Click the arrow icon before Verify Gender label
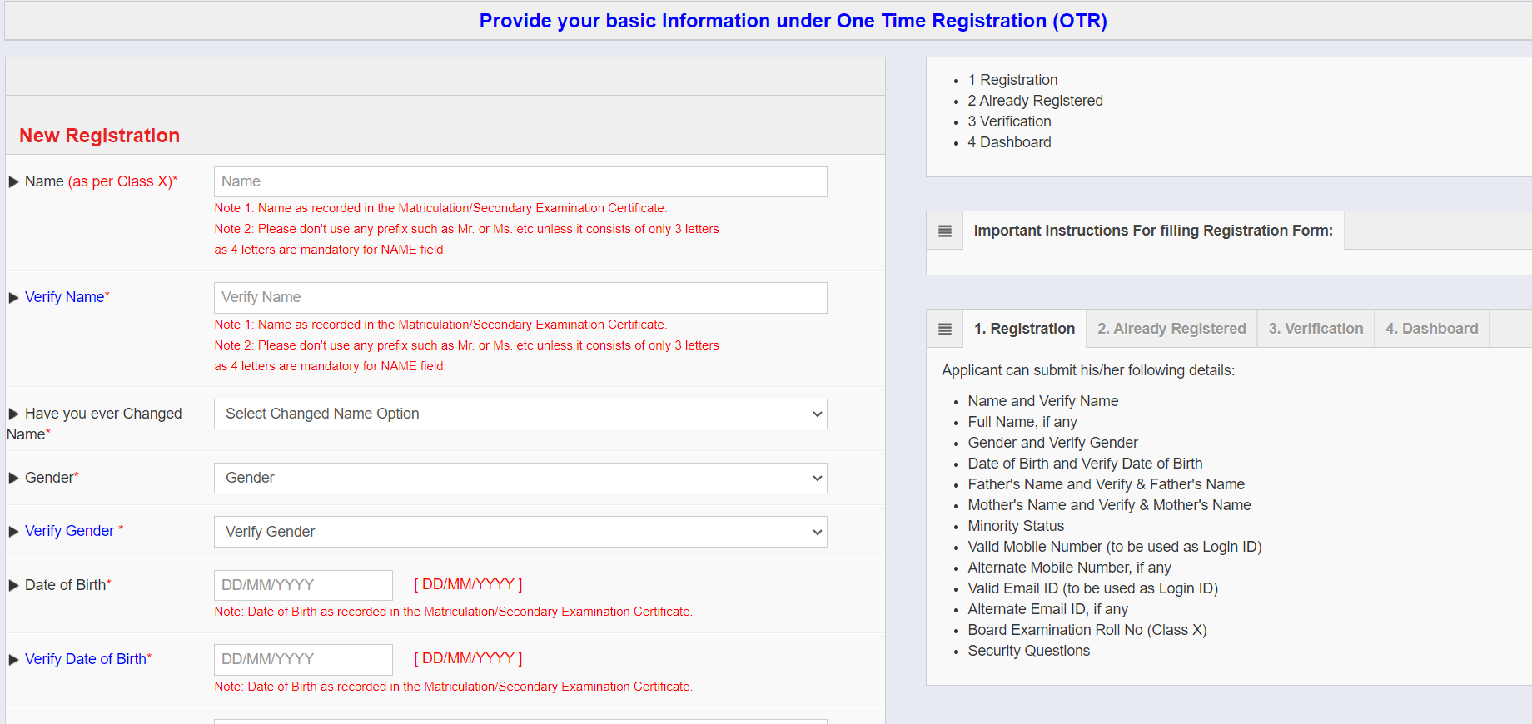1532x724 pixels. pyautogui.click(x=13, y=532)
